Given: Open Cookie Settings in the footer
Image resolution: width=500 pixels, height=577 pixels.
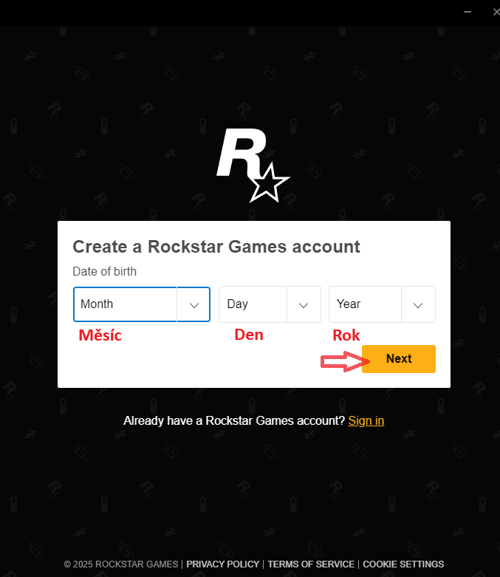Looking at the screenshot, I should click(x=403, y=564).
